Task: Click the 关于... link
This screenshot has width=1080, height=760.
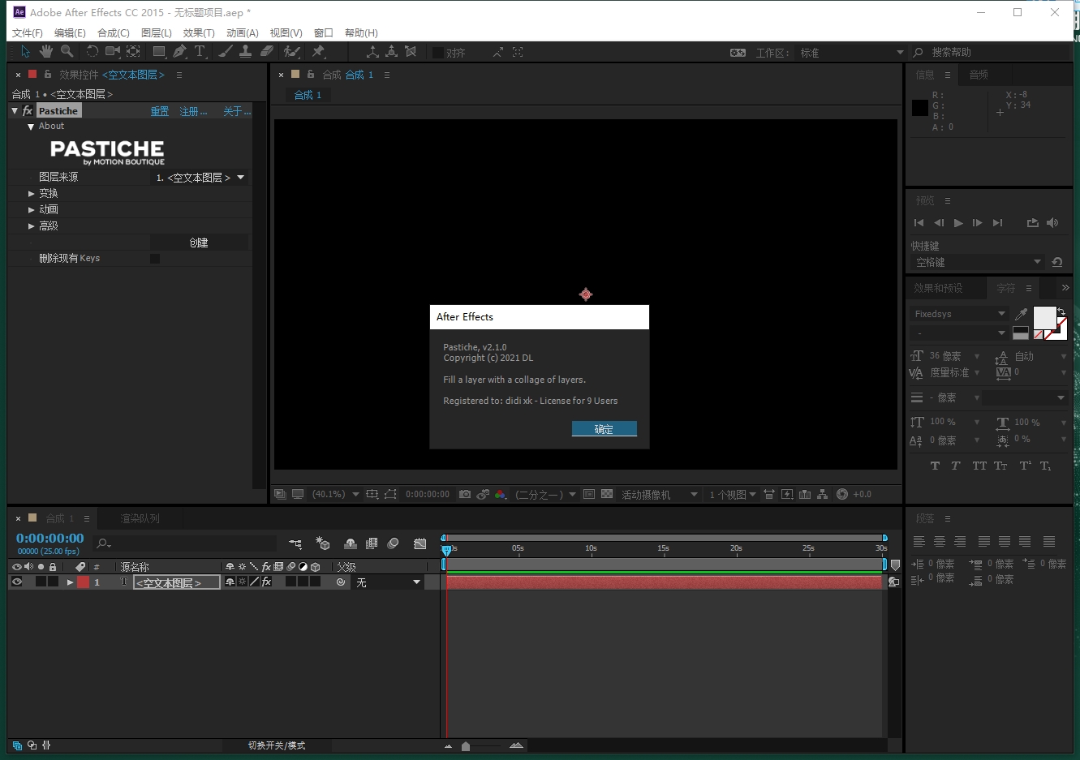Action: (237, 111)
